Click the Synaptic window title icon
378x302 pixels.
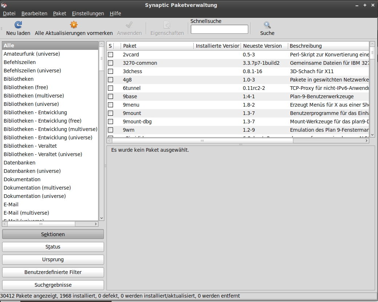[4, 5]
